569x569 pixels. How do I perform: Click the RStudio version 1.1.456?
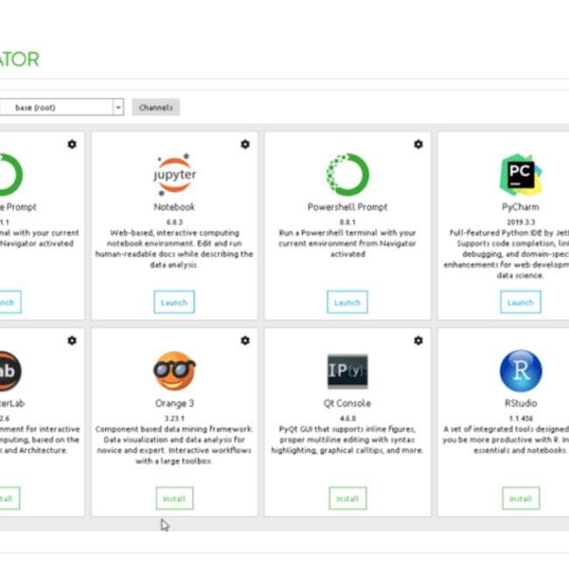click(x=521, y=418)
